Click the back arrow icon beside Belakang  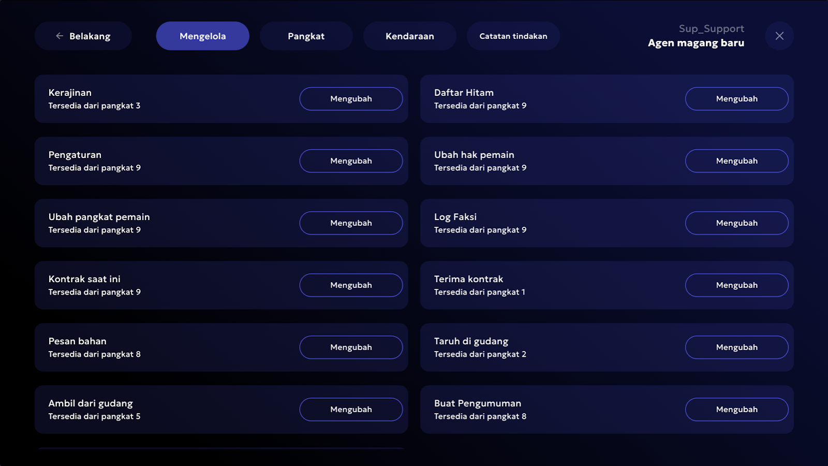coord(60,36)
